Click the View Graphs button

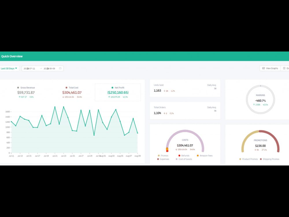270,68
